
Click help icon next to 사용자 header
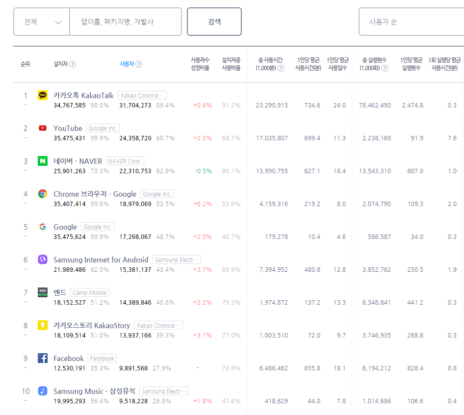click(139, 64)
